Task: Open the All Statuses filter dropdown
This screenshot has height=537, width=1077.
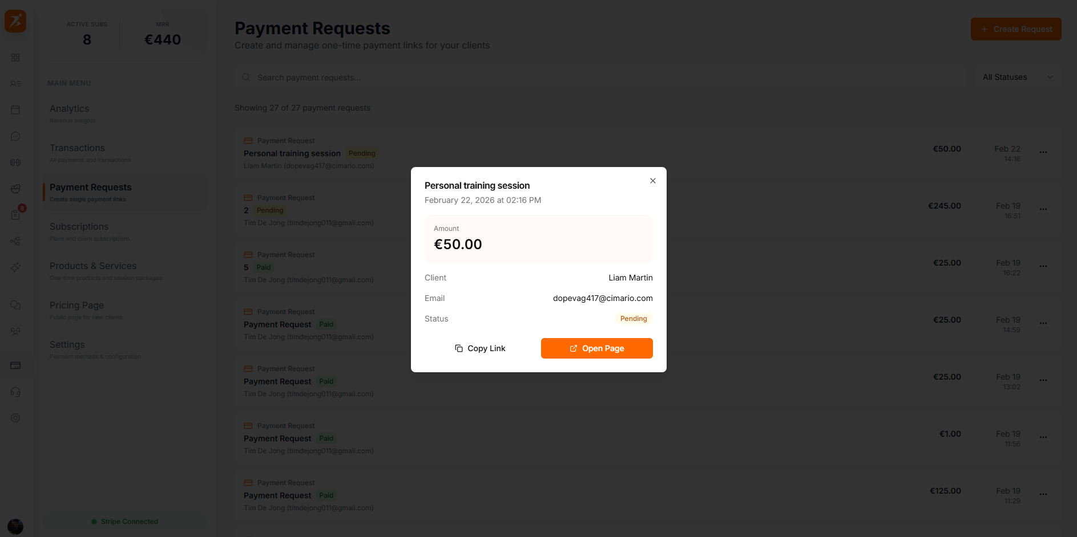Action: click(1017, 77)
